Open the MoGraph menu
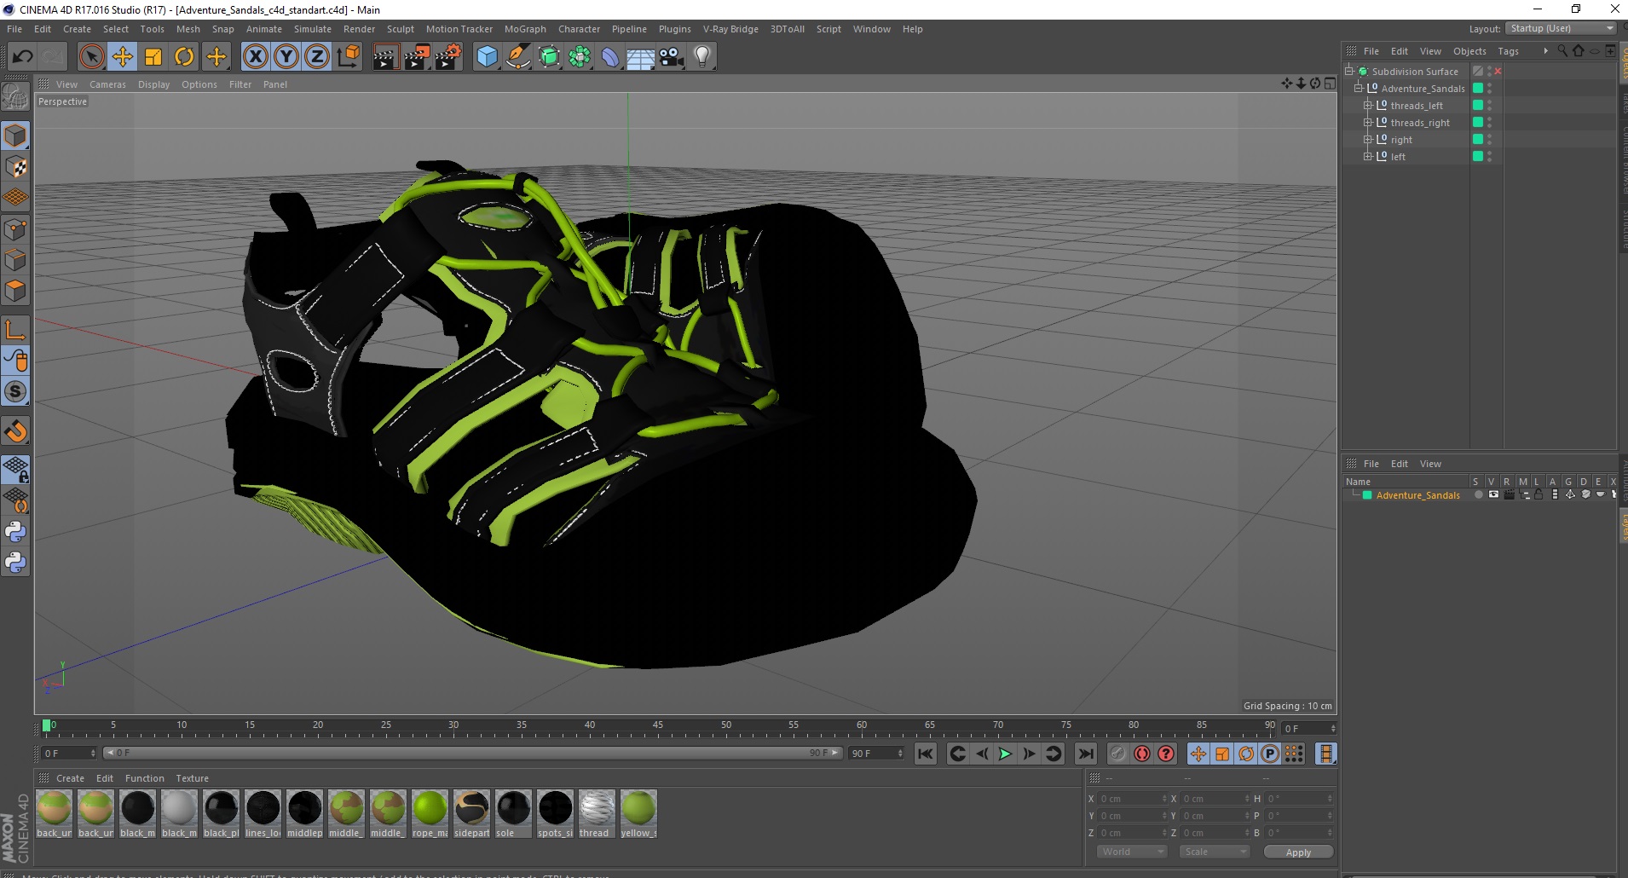1628x878 pixels. pos(525,29)
